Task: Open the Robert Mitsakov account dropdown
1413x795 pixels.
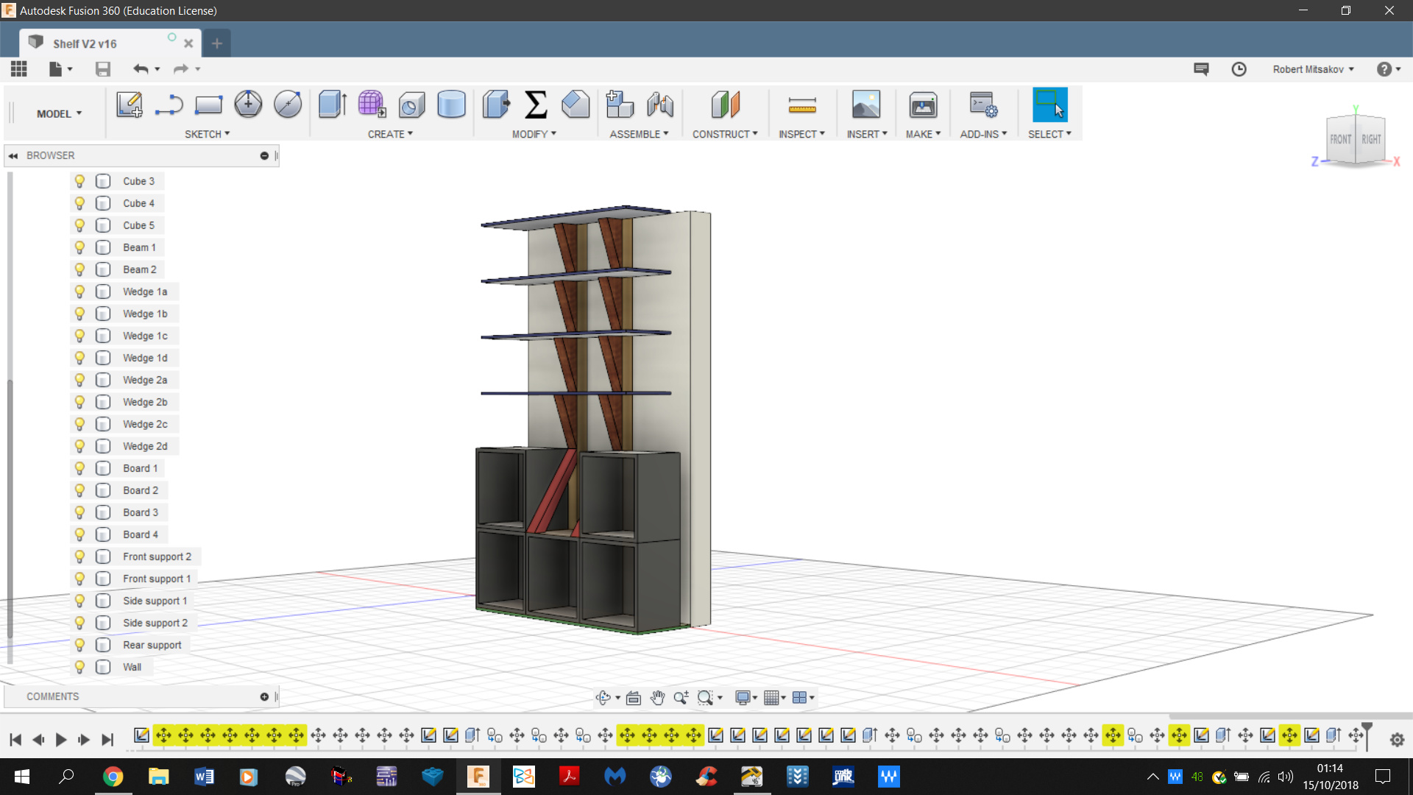Action: tap(1314, 69)
